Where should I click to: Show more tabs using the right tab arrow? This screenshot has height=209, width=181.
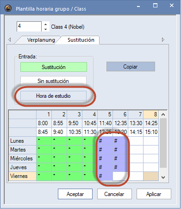163,40
